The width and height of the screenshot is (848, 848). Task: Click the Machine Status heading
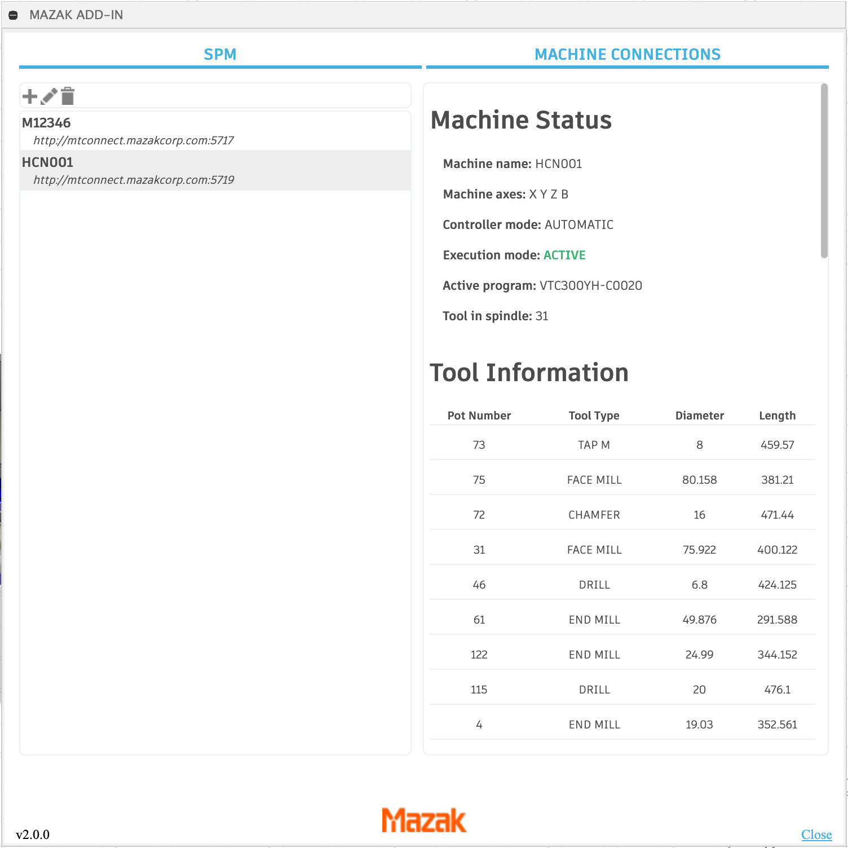click(x=521, y=120)
